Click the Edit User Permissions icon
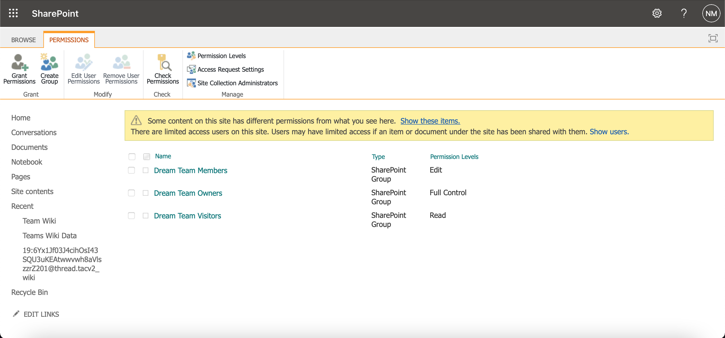 click(83, 69)
